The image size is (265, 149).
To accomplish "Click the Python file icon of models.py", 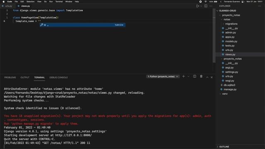I will pos(223,41).
